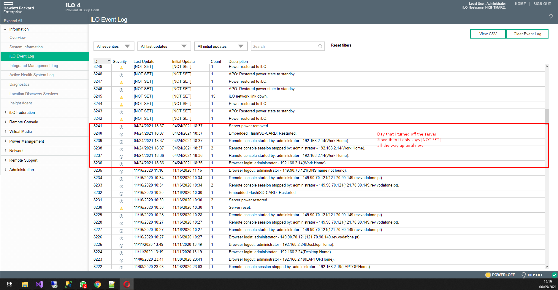The height and width of the screenshot is (290, 558).
Task: Click the Clear Event Log button
Action: (527, 34)
